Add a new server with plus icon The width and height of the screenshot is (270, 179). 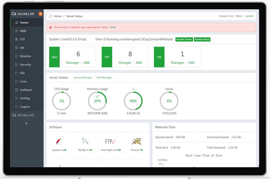click(x=26, y=123)
